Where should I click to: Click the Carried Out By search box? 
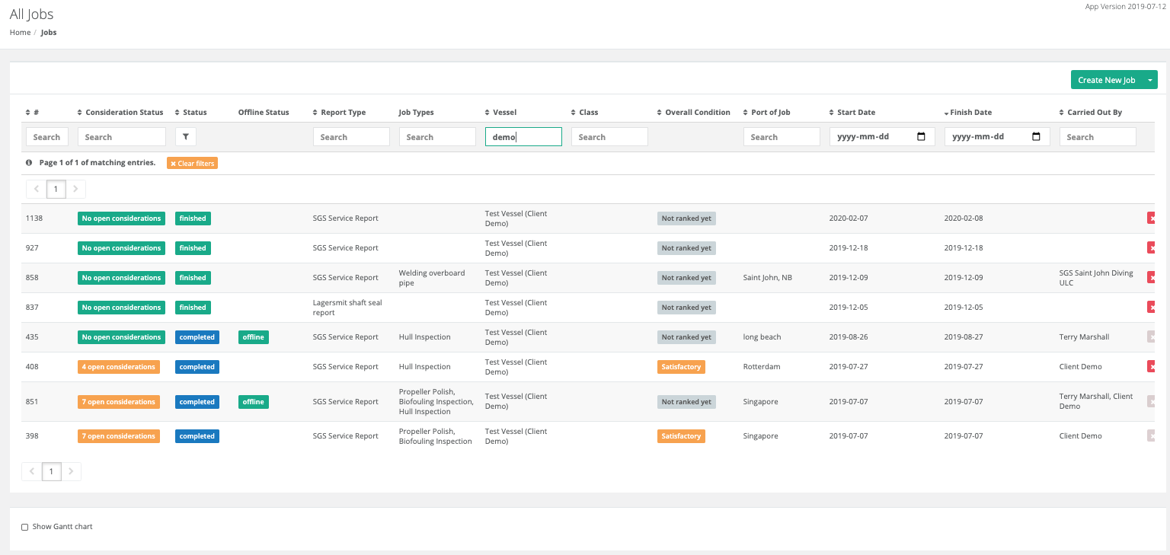pyautogui.click(x=1097, y=137)
